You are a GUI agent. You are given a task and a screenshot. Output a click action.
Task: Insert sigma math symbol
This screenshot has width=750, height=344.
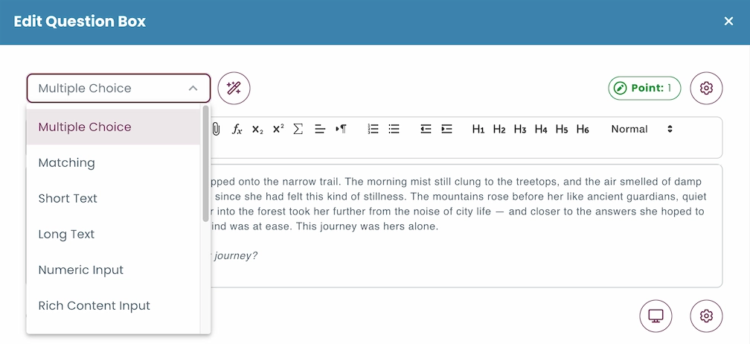click(x=298, y=129)
